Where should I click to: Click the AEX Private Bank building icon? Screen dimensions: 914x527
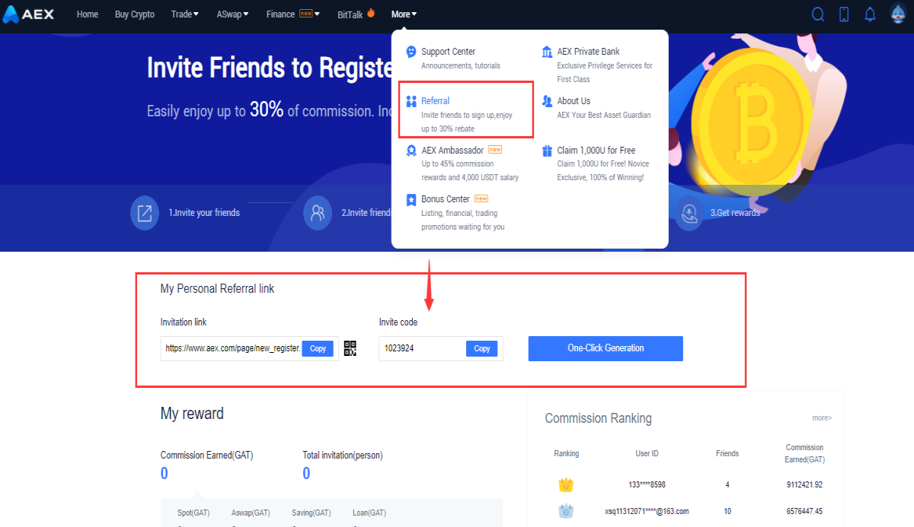coord(547,52)
